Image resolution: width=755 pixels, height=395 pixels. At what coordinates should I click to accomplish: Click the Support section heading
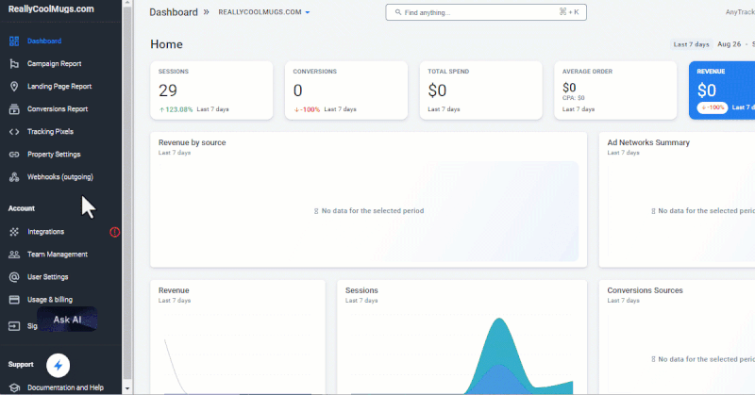(x=21, y=365)
